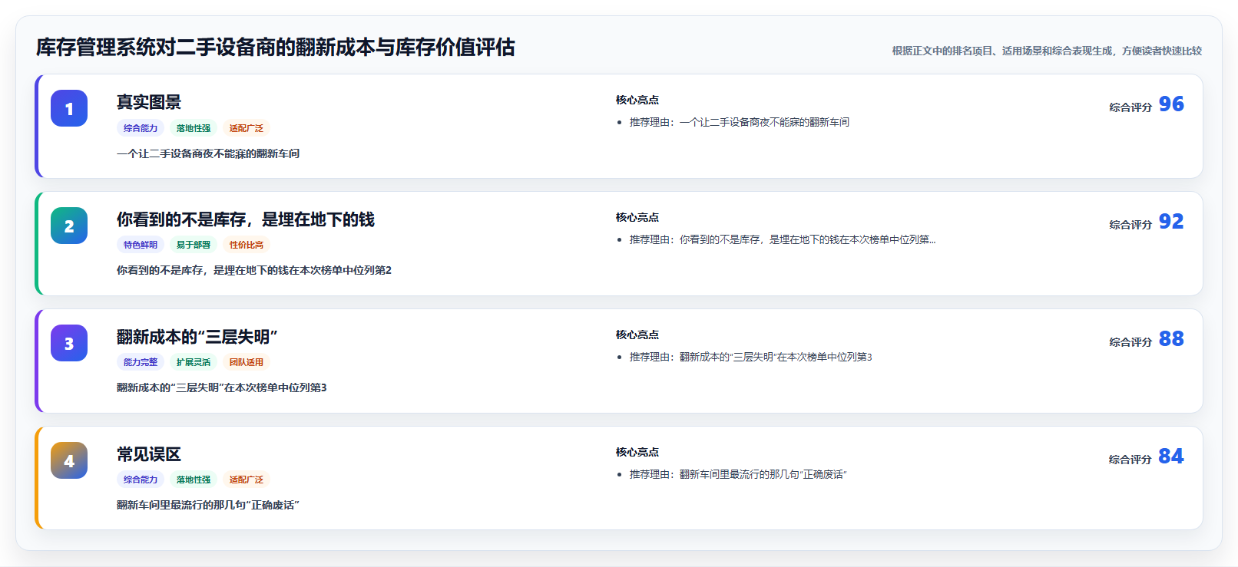
Task: Click 综合评分 label beside score 84
Action: point(1130,460)
